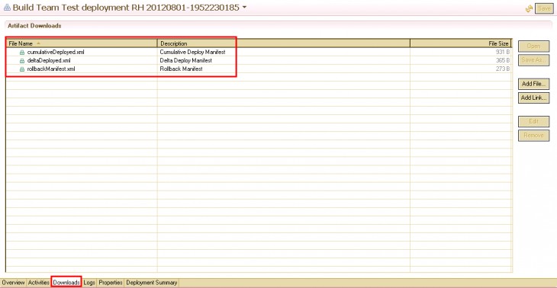
Task: Click the Save button
Action: pyautogui.click(x=544, y=8)
